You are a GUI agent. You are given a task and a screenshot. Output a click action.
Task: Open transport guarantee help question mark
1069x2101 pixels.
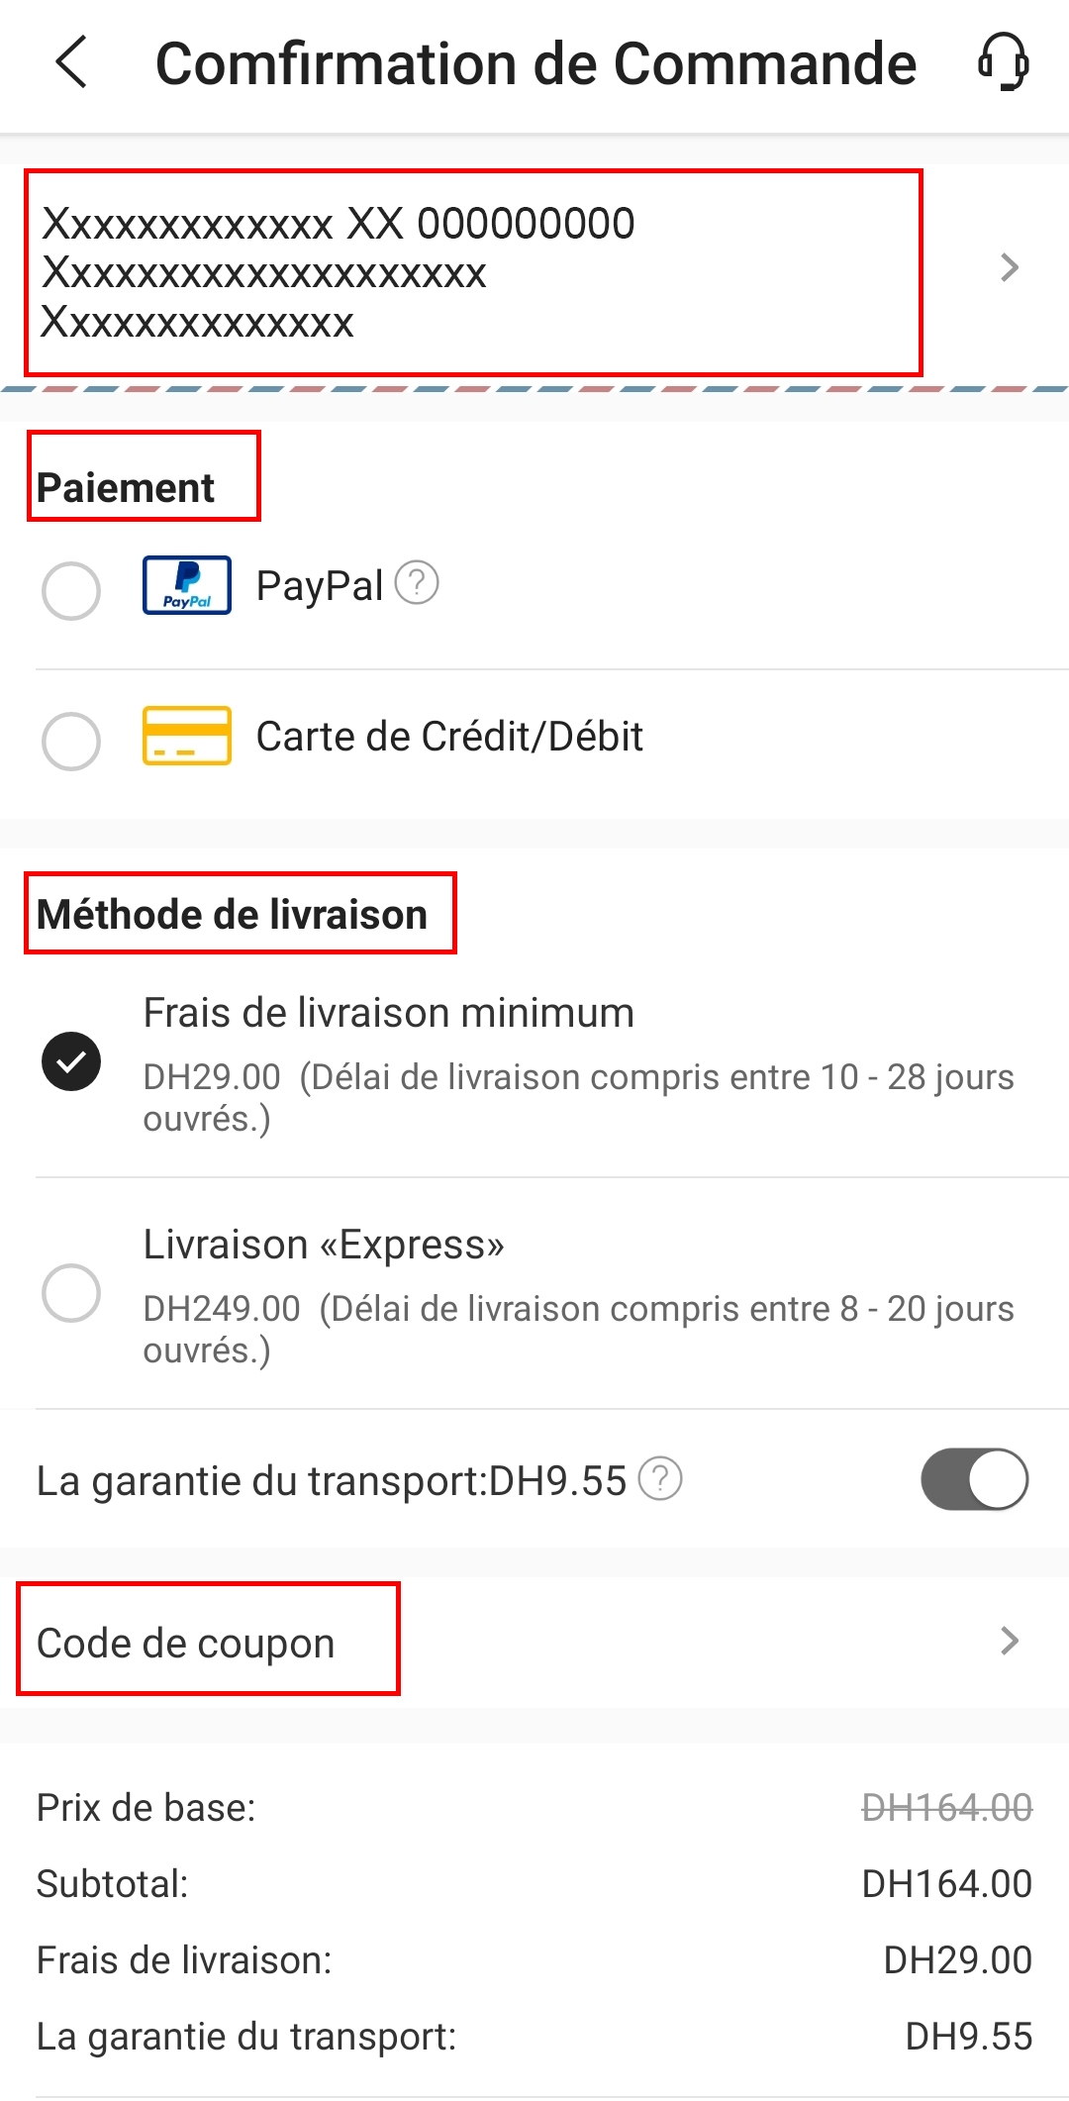[x=660, y=1479]
